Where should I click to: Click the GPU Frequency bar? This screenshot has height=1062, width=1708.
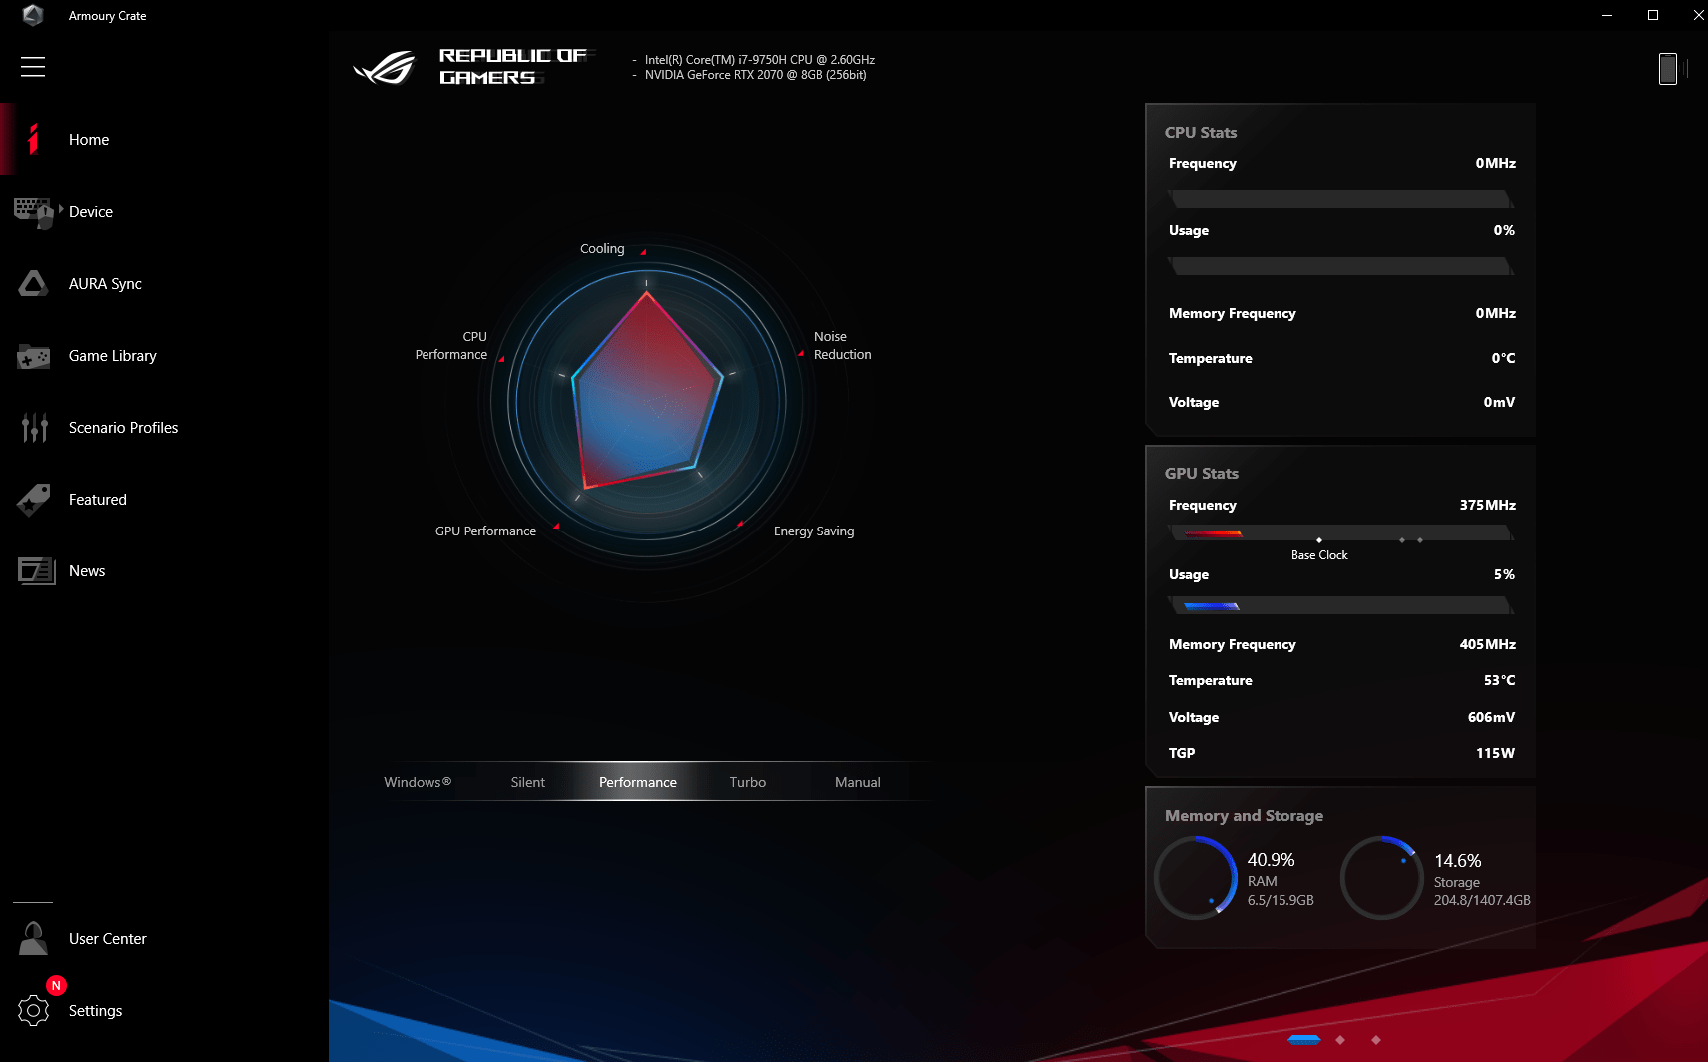(x=1340, y=532)
